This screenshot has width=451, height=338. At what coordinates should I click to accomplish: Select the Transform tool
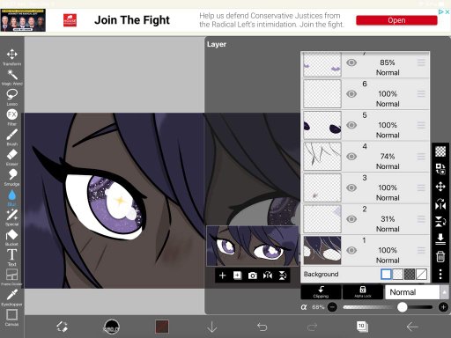(x=11, y=56)
